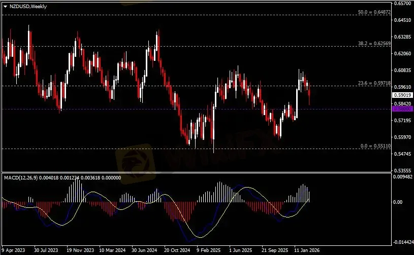Click the 20 Oct 2024 date label
Screen dimensions: 414x255
177,250
